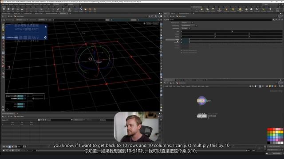
Task: Pick the black swatch in color palette
Action: click(268, 143)
